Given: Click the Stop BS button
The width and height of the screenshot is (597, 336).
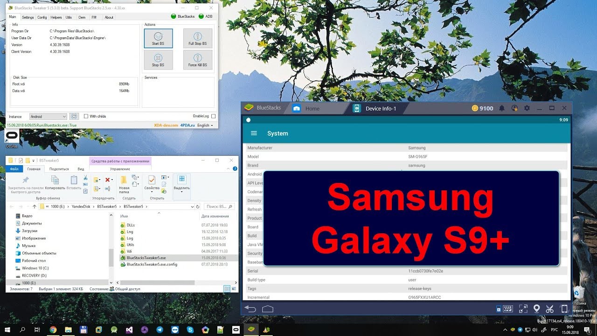Looking at the screenshot, I should pos(158,59).
